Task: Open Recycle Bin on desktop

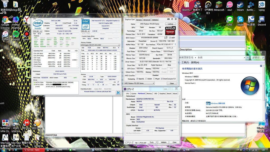Action: coord(5,7)
